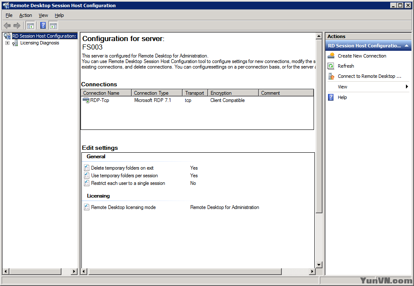Click the blue Help toolbar icon

click(x=43, y=25)
